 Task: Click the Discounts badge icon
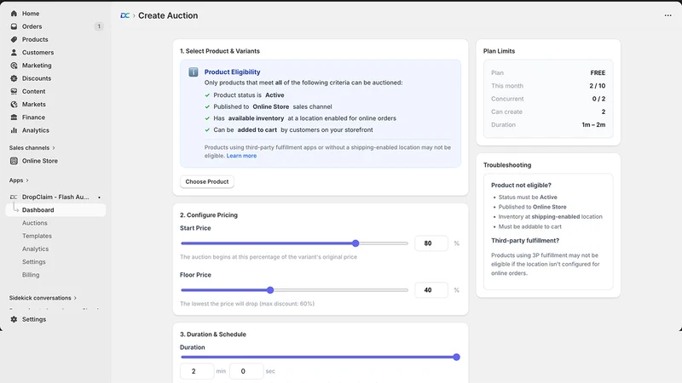click(14, 78)
